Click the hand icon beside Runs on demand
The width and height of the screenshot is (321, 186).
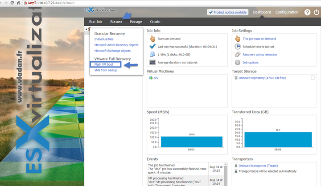click(152, 38)
